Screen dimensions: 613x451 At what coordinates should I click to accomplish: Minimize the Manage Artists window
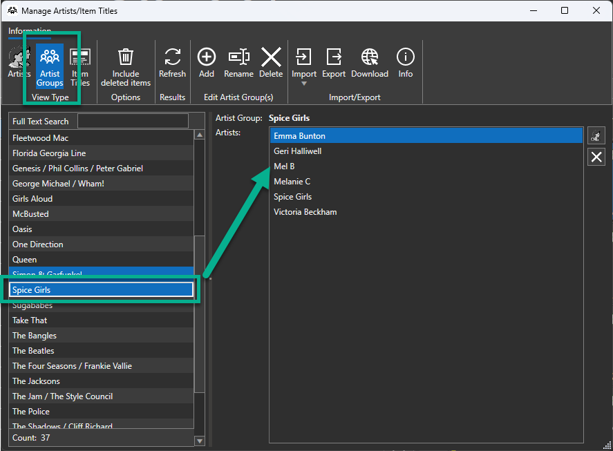pyautogui.click(x=534, y=10)
